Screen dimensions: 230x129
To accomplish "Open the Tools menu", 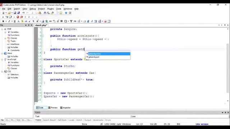I will point(59,9).
